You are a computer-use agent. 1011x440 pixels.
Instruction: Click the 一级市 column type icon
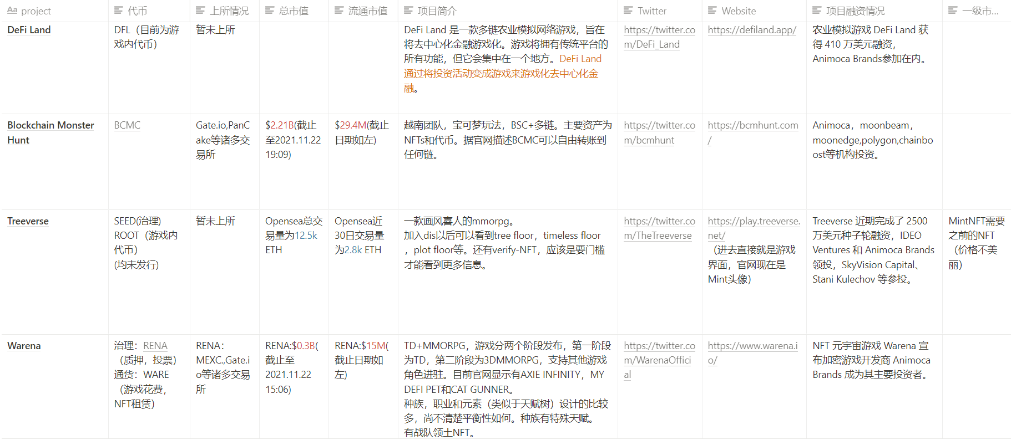click(x=953, y=11)
